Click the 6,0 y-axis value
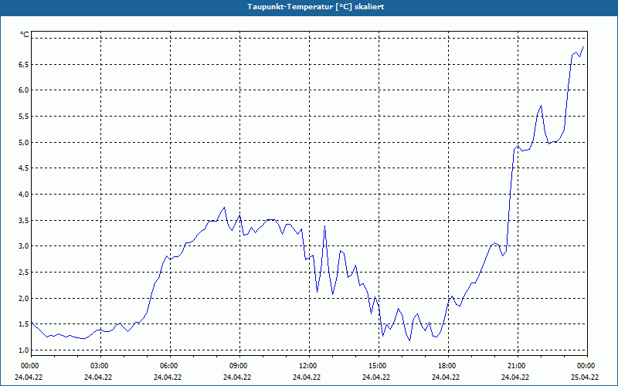 (x=24, y=90)
